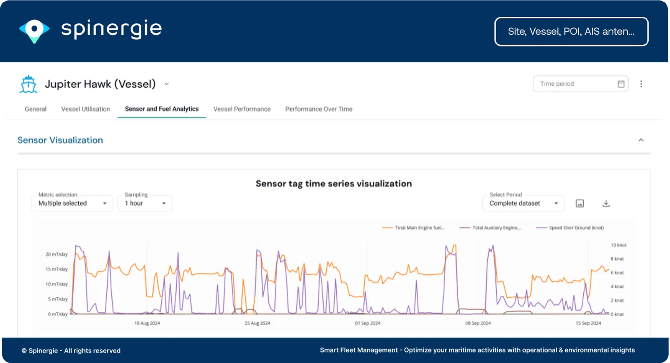Click the Time period input field
Image resolution: width=670 pixels, height=363 pixels.
pos(574,84)
